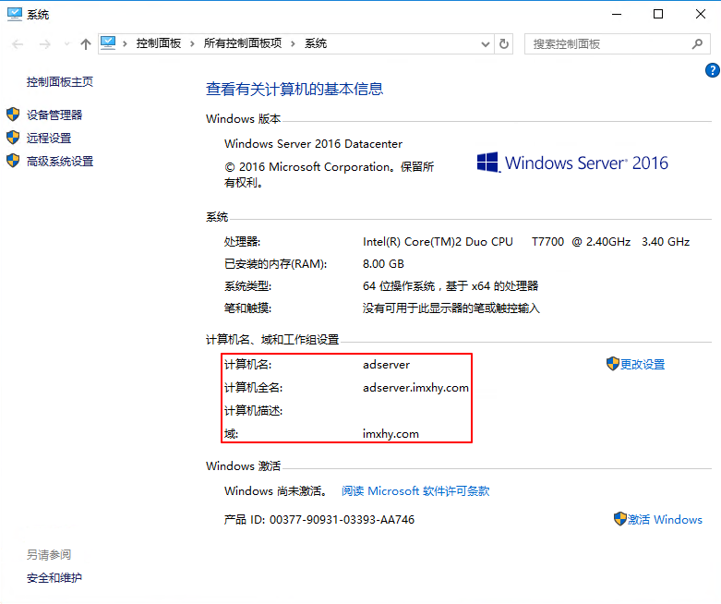Click the back navigation arrow

19,43
